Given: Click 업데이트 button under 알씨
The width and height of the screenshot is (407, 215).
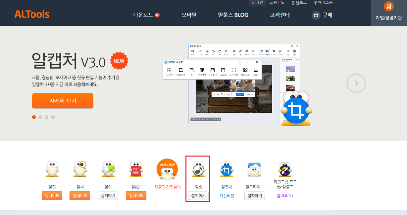Looking at the screenshot, I should point(80,196).
